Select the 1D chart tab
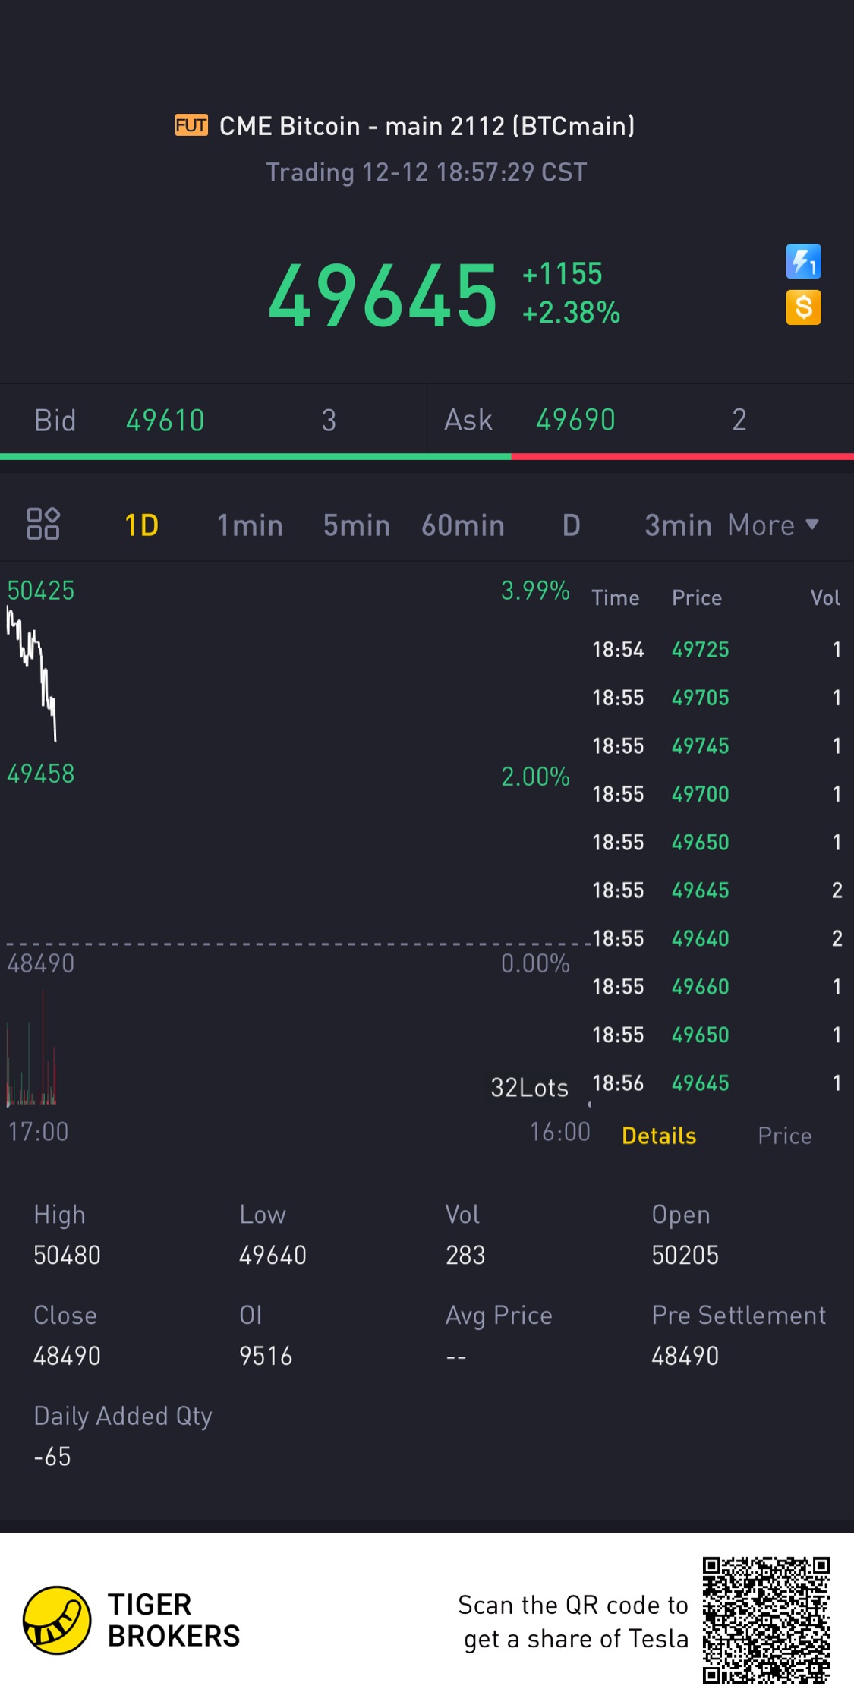 pos(141,525)
